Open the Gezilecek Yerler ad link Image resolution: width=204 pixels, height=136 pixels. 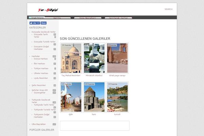tap(118, 18)
